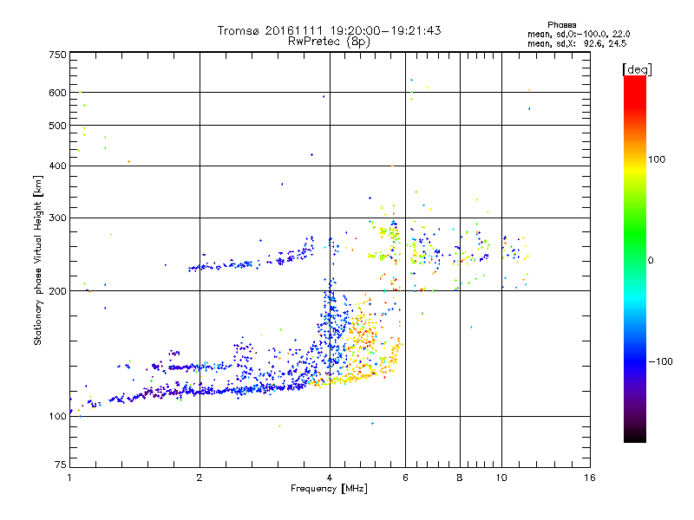Click the y-axis tick label '300'
The height and width of the screenshot is (520, 694).
tap(57, 218)
